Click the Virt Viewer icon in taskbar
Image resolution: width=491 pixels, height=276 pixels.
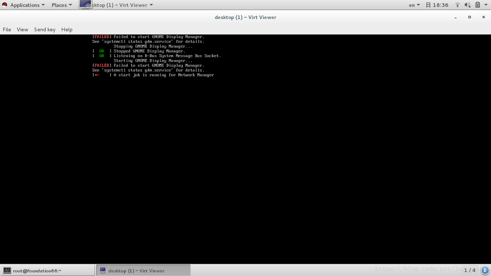pyautogui.click(x=103, y=270)
